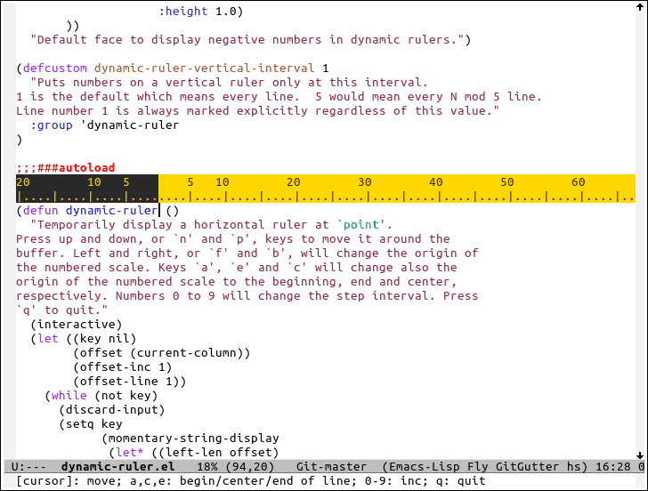Click the docstring line 'Default face to display negative numbers'

point(250,40)
